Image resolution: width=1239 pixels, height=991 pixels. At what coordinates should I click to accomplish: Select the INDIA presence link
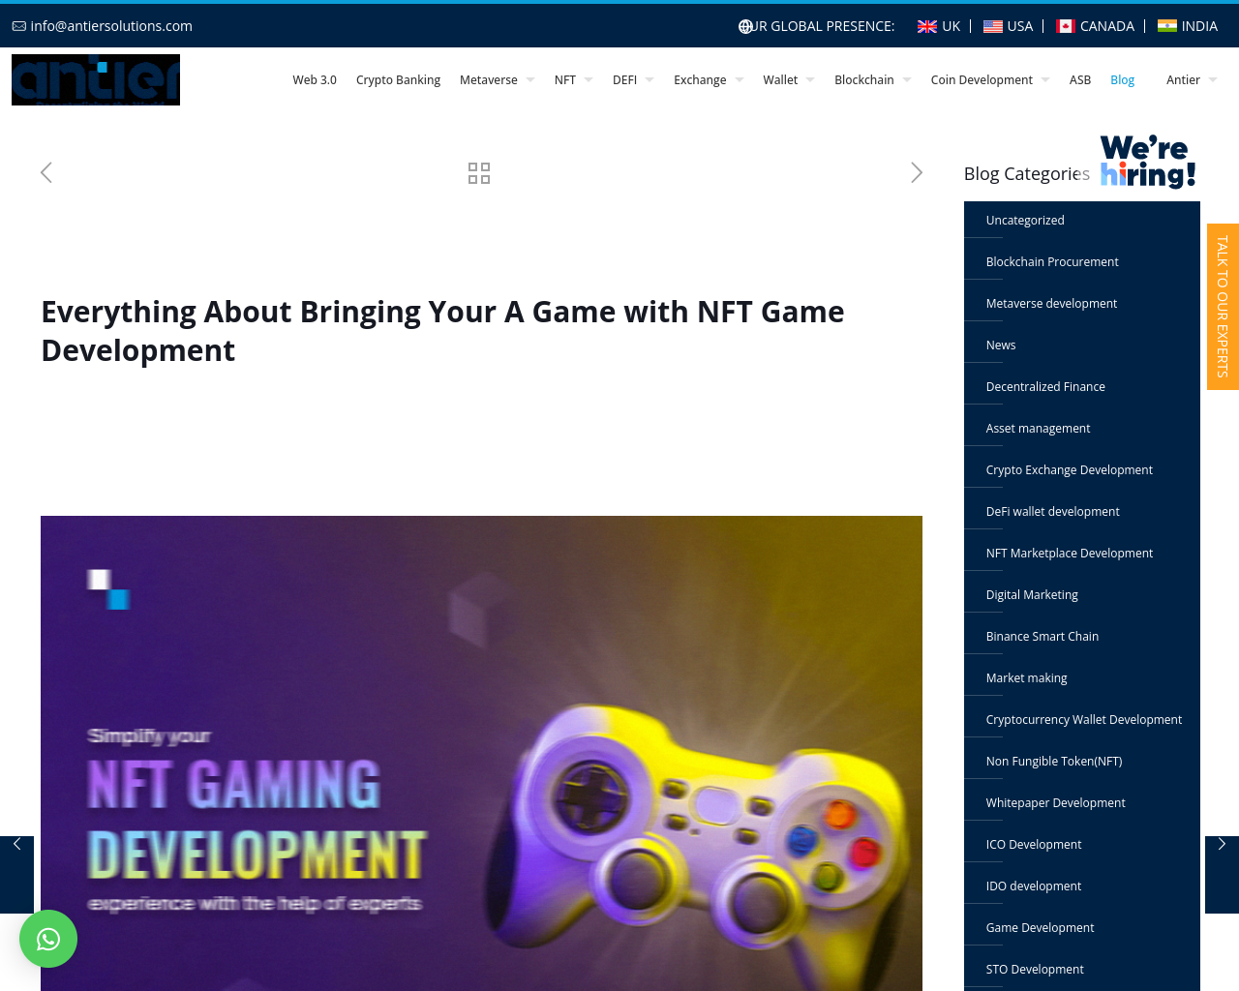pos(1188,26)
